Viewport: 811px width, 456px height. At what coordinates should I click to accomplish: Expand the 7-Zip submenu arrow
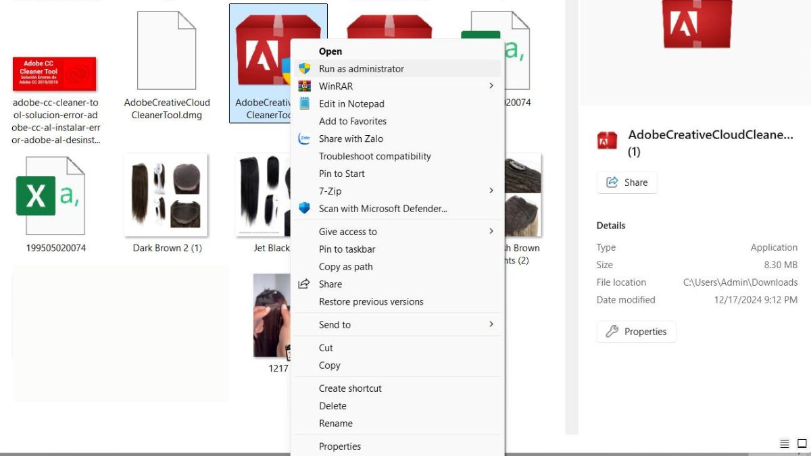(x=491, y=191)
